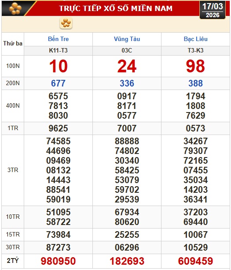This screenshot has height=270, width=231.
Task: Click the 3TR number 30340
Action: (x=127, y=161)
